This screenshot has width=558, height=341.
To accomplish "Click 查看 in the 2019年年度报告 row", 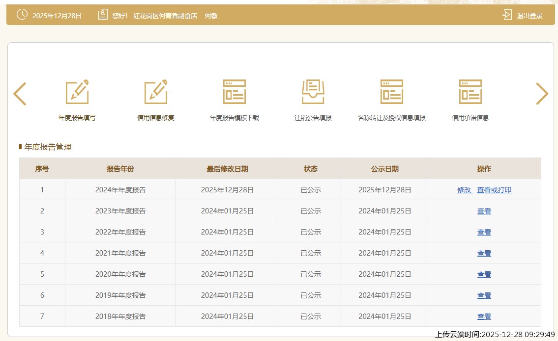I will (x=484, y=295).
